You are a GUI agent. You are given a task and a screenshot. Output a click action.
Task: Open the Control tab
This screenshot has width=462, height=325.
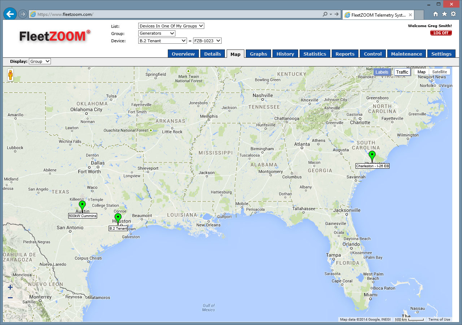373,54
